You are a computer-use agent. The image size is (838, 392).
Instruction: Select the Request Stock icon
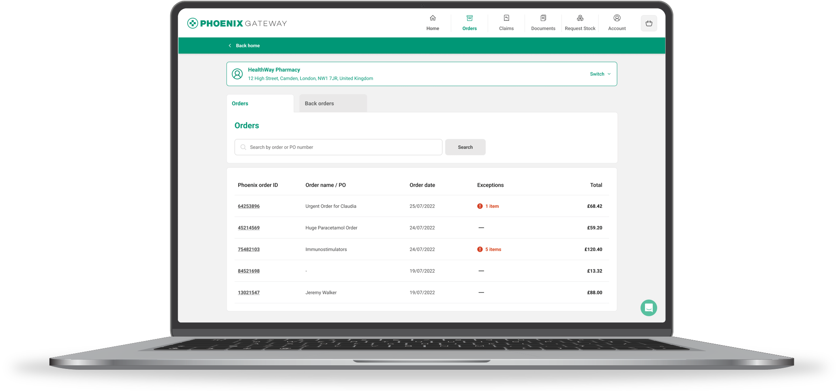click(x=580, y=18)
